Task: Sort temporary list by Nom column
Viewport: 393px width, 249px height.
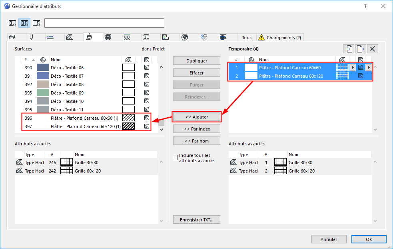Action: pos(297,60)
